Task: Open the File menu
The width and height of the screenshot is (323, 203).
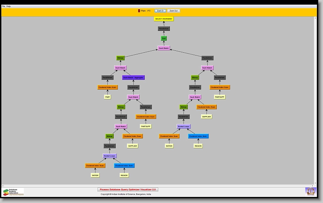Action: coord(4,6)
